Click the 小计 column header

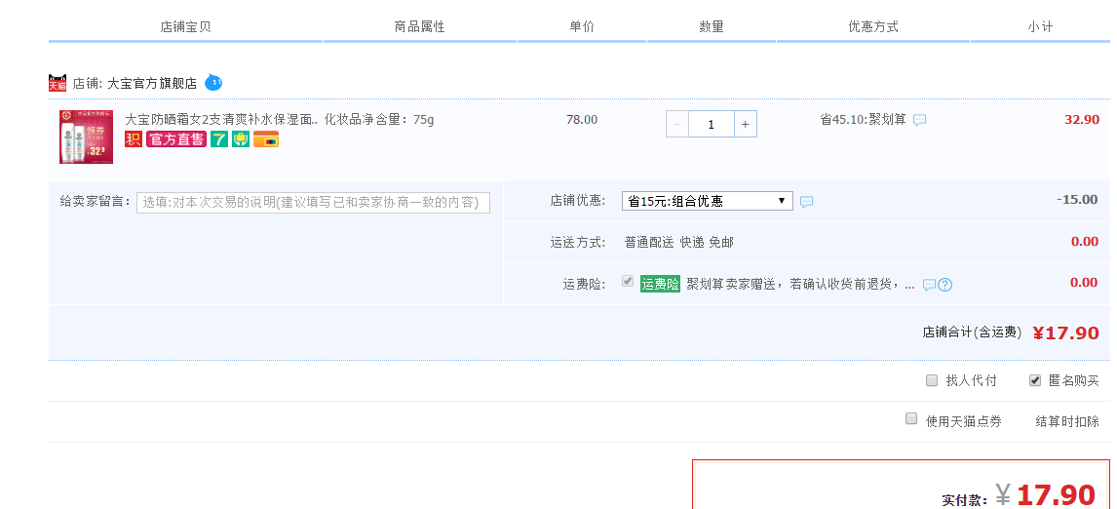pyautogui.click(x=1040, y=26)
